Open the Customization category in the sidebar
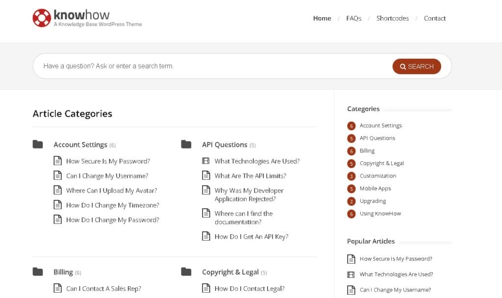This screenshot has height=298, width=502. pyautogui.click(x=377, y=175)
